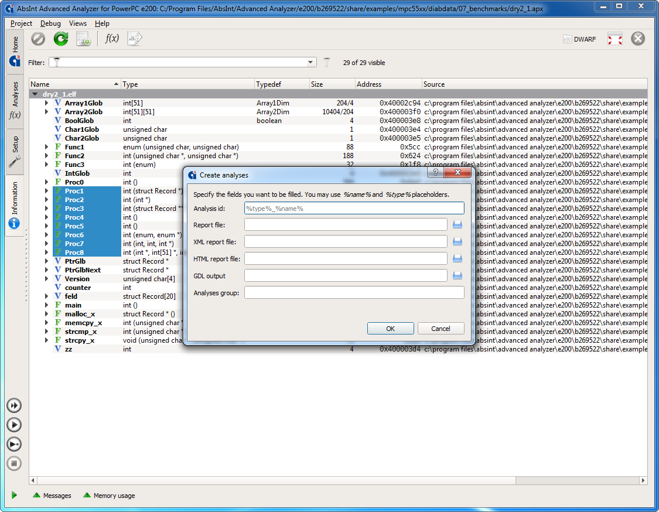Click the disabled stop icon in toolbar
Viewport: 659px width, 512px height.
(38, 39)
